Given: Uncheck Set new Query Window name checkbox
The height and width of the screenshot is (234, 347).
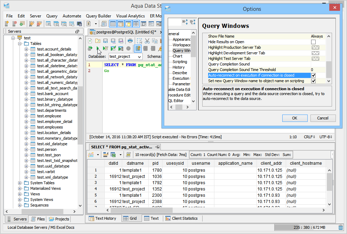Looking at the screenshot, I should [x=313, y=81].
